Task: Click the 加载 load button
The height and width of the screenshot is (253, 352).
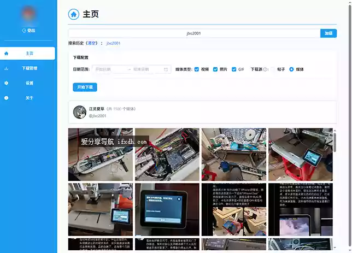Action: [328, 33]
